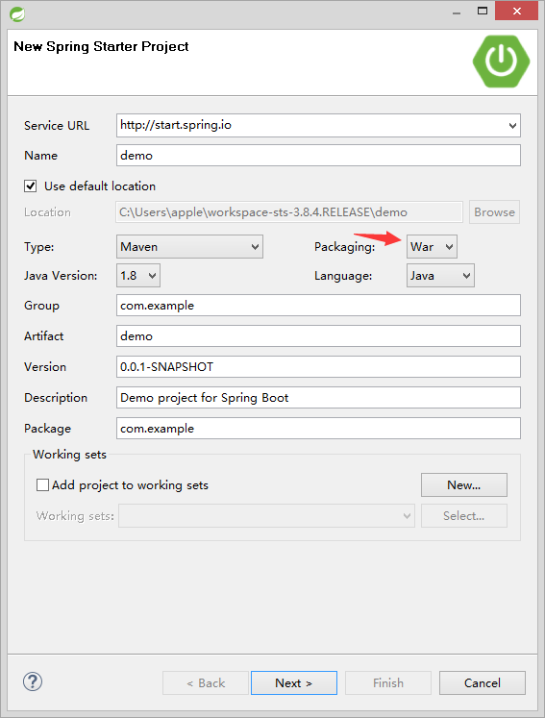This screenshot has height=718, width=545.
Task: Click the Cancel button
Action: tap(483, 682)
